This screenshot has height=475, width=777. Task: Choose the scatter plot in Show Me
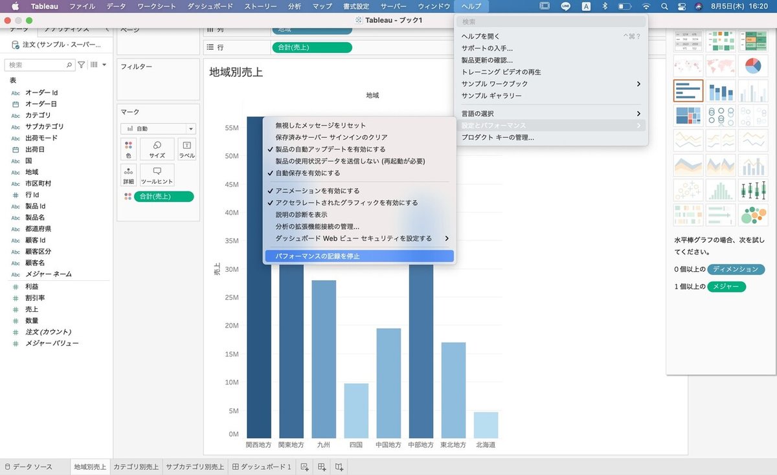coord(688,190)
